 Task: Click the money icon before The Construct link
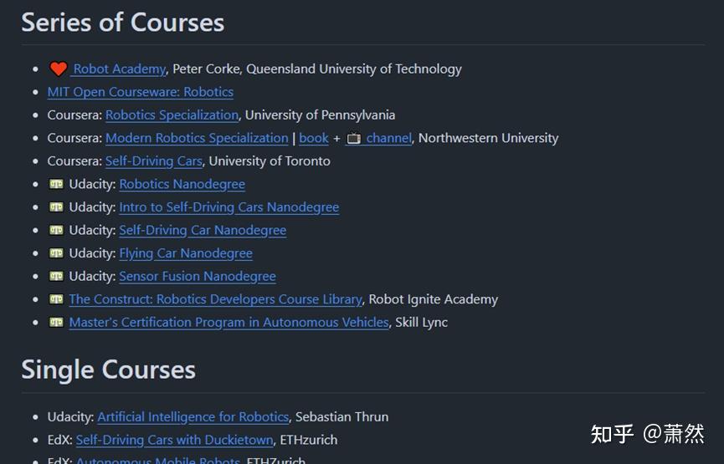coord(56,299)
